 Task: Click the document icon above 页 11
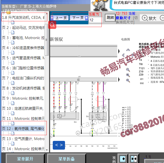coord(13,113)
